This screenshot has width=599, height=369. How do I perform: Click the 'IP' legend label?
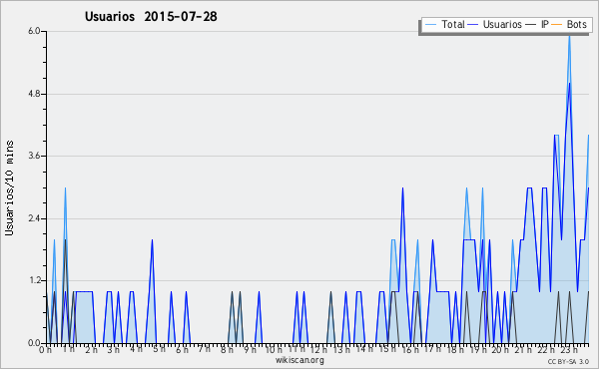(545, 24)
